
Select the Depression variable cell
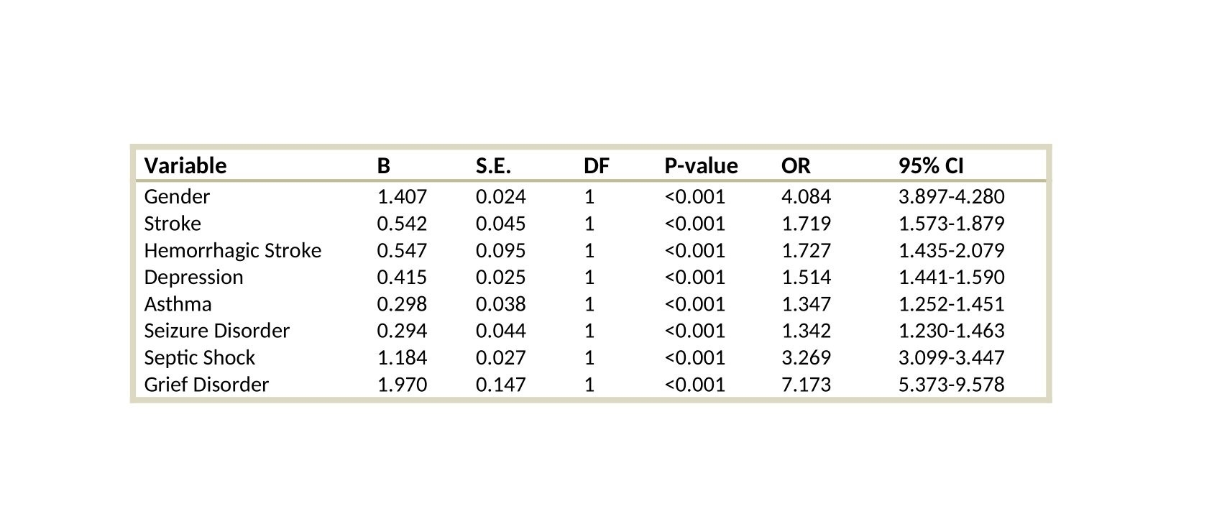click(193, 278)
